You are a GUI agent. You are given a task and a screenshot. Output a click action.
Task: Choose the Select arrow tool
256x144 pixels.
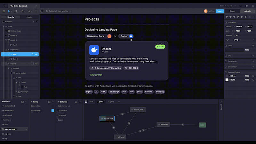pos(9,11)
